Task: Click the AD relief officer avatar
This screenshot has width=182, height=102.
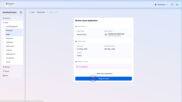Action: [106, 35]
